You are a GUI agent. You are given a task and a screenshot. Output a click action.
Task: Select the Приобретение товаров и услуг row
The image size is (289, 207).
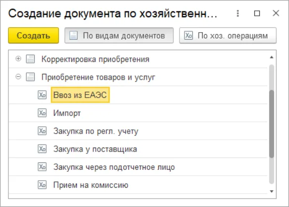(x=138, y=77)
